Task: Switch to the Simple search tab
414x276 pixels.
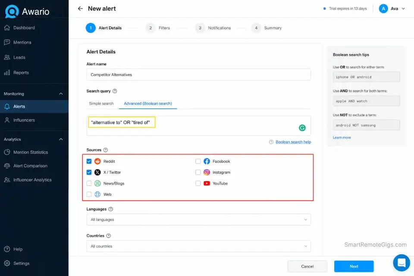Action: click(101, 103)
